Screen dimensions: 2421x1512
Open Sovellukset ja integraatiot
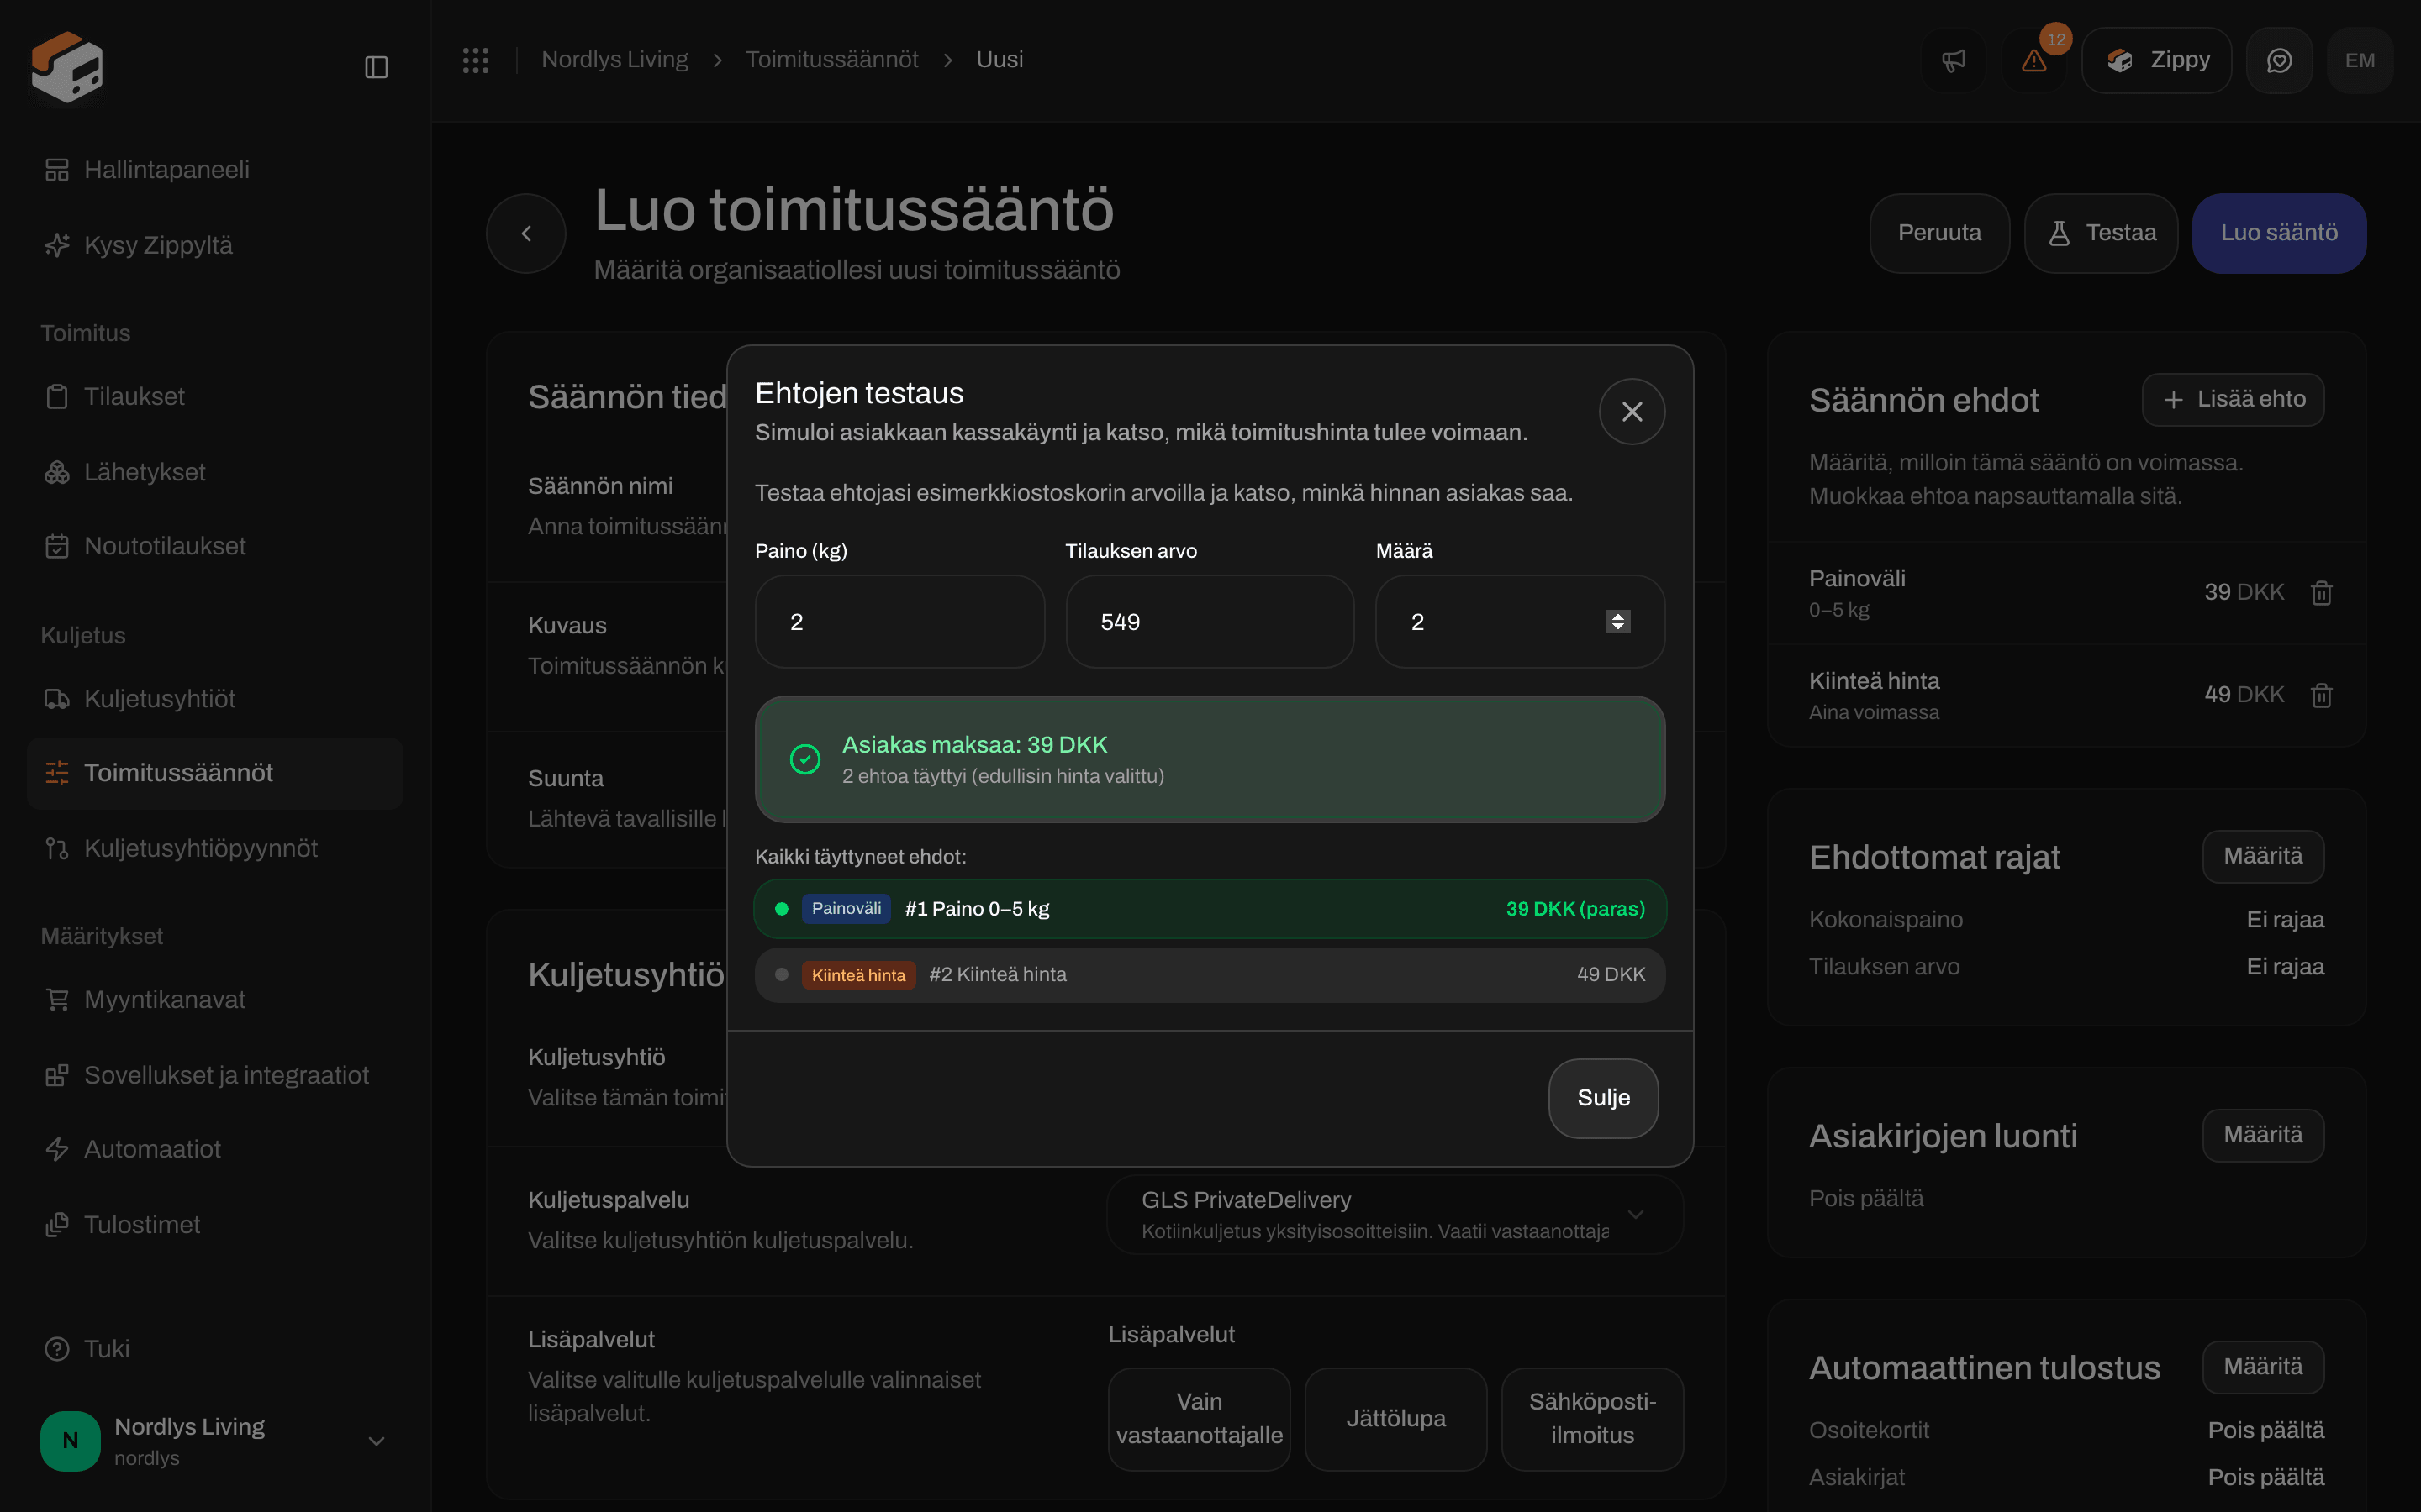pos(215,1075)
